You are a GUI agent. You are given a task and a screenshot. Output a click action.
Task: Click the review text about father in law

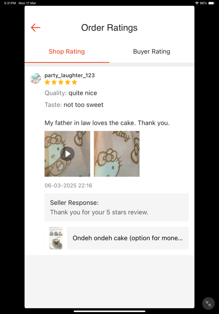pyautogui.click(x=107, y=123)
